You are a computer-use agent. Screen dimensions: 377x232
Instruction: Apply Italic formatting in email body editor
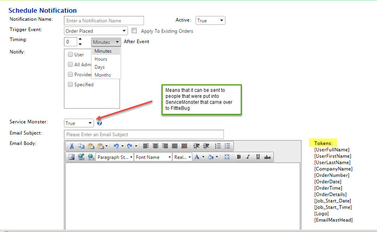coord(248,157)
